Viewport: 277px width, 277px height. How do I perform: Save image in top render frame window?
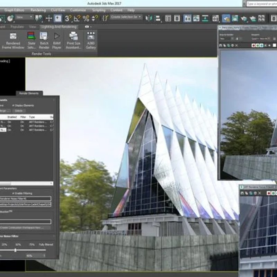click(221, 45)
